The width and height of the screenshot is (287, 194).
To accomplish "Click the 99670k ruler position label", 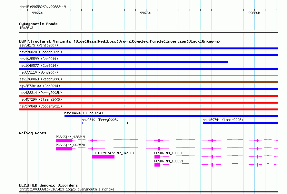I will click(146, 13).
